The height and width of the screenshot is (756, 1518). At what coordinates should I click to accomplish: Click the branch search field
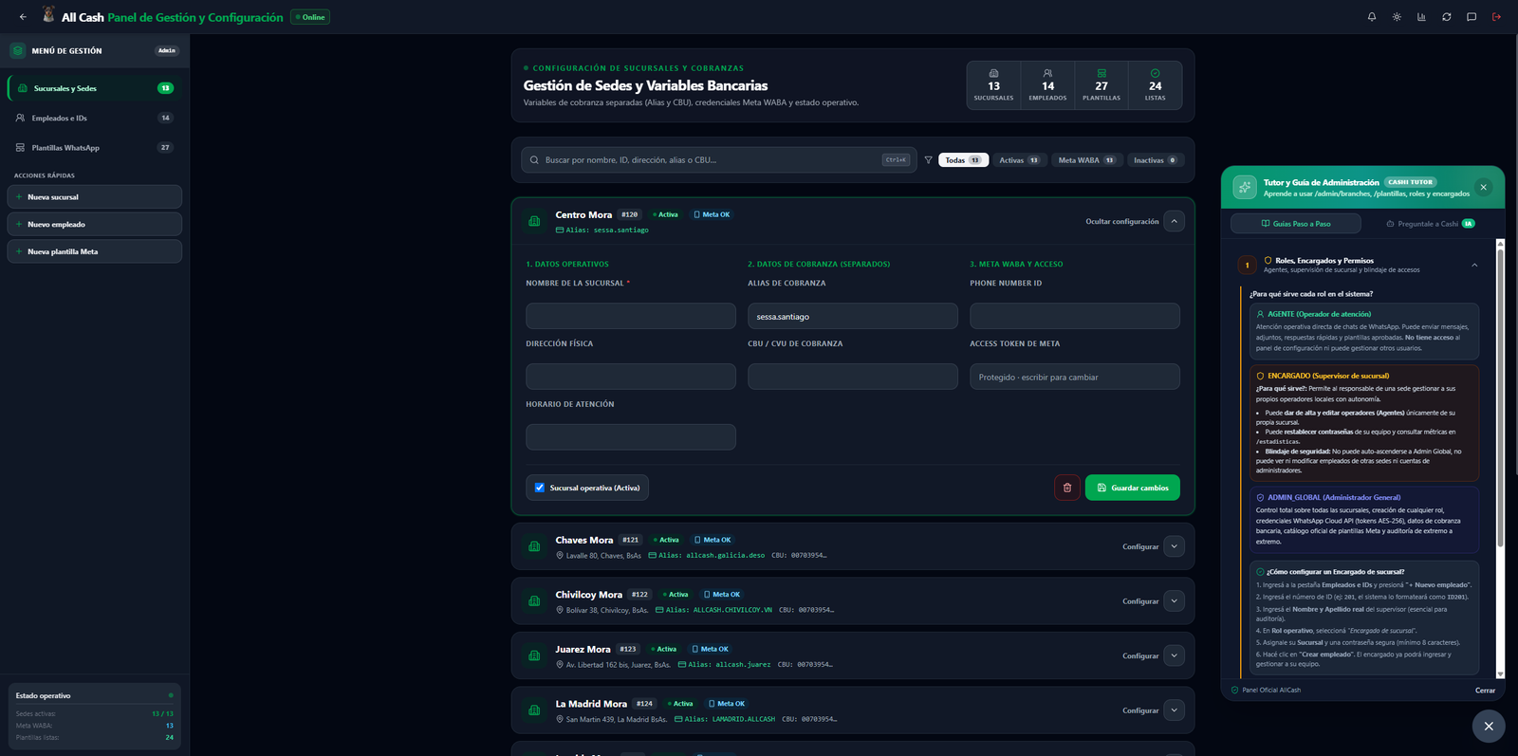pyautogui.click(x=718, y=160)
